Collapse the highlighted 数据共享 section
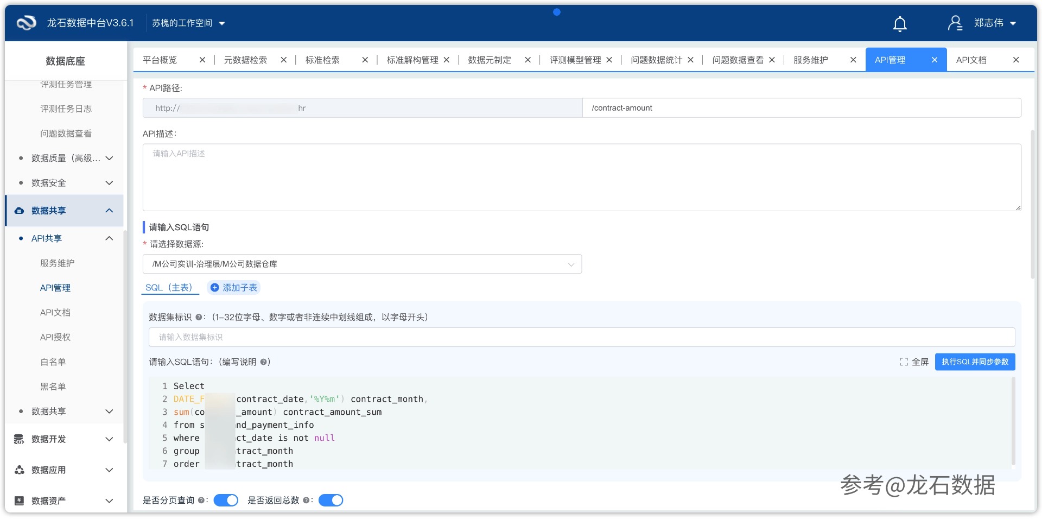 coord(109,211)
